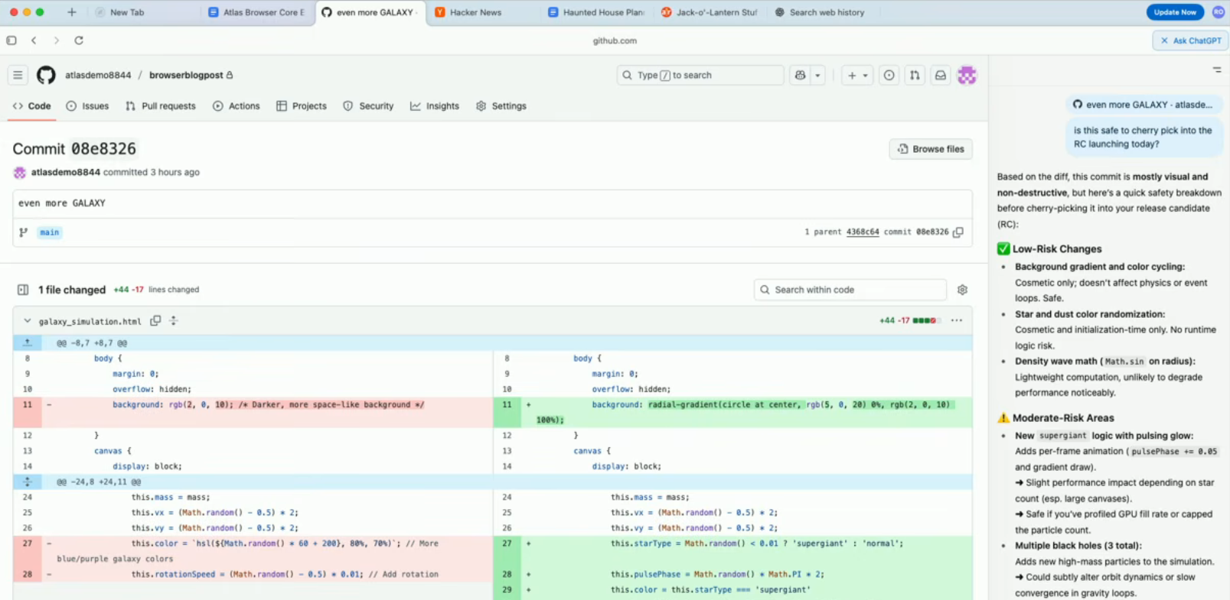Click the Browse files button
This screenshot has height=600, width=1230.
point(931,149)
